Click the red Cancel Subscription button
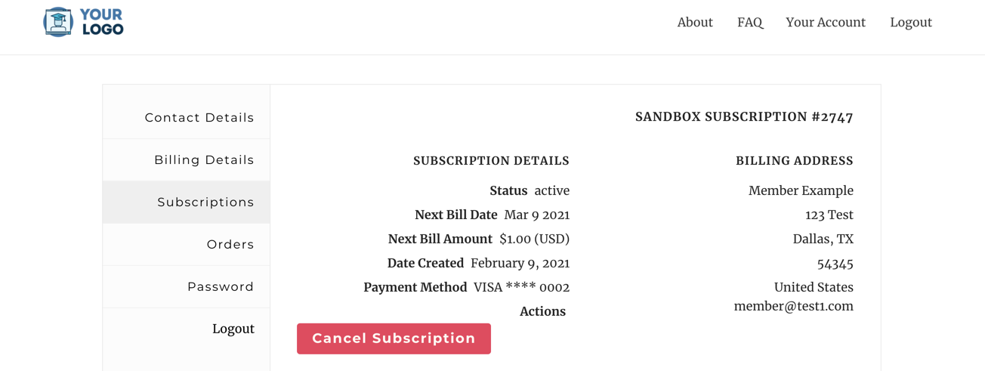The image size is (985, 371). pyautogui.click(x=394, y=339)
